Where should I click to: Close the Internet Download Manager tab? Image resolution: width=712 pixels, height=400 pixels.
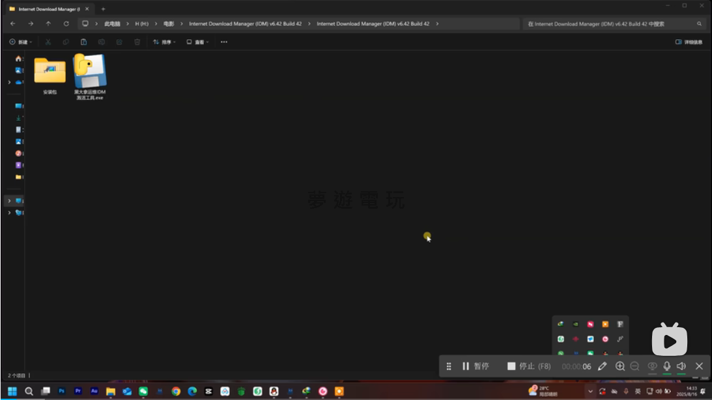coord(87,8)
